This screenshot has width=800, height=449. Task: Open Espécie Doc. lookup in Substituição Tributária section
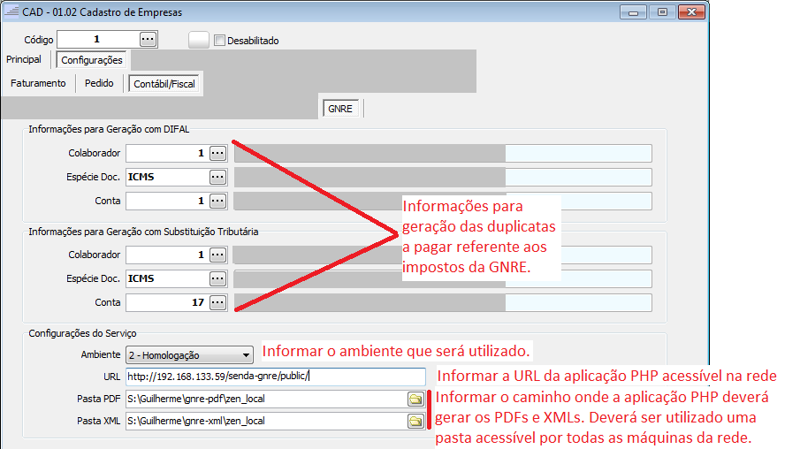click(217, 278)
